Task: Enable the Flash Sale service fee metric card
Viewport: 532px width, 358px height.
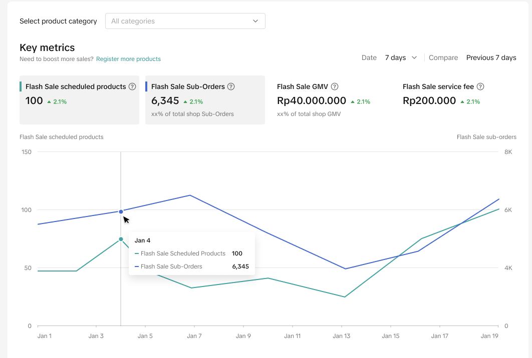Action: [x=456, y=100]
